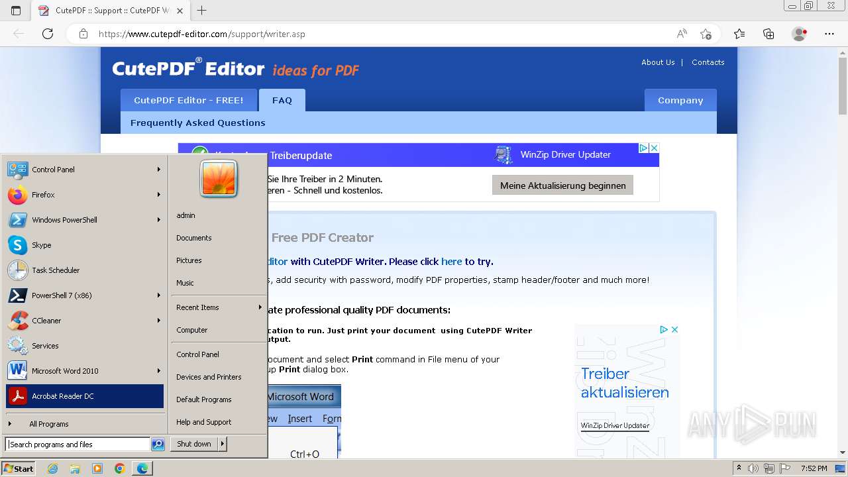Click Shut down button
This screenshot has height=477, width=848.
click(x=194, y=444)
